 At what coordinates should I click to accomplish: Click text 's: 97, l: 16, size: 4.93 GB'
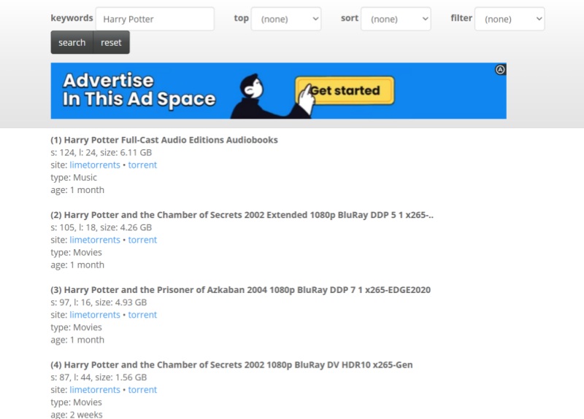(99, 302)
